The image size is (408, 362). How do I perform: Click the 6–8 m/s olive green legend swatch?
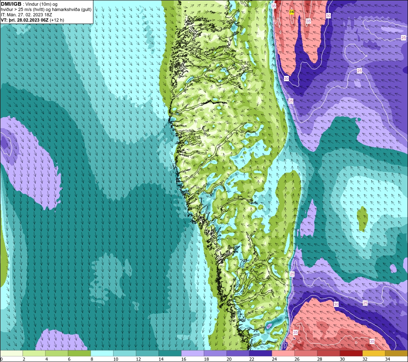(x=80, y=353)
